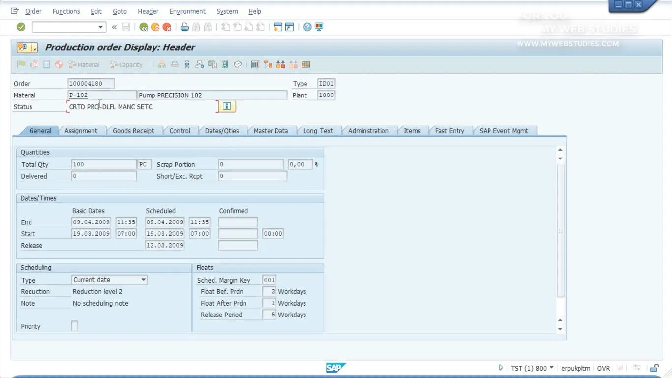Click the Plant field 1000
The width and height of the screenshot is (672, 378).
[326, 95]
